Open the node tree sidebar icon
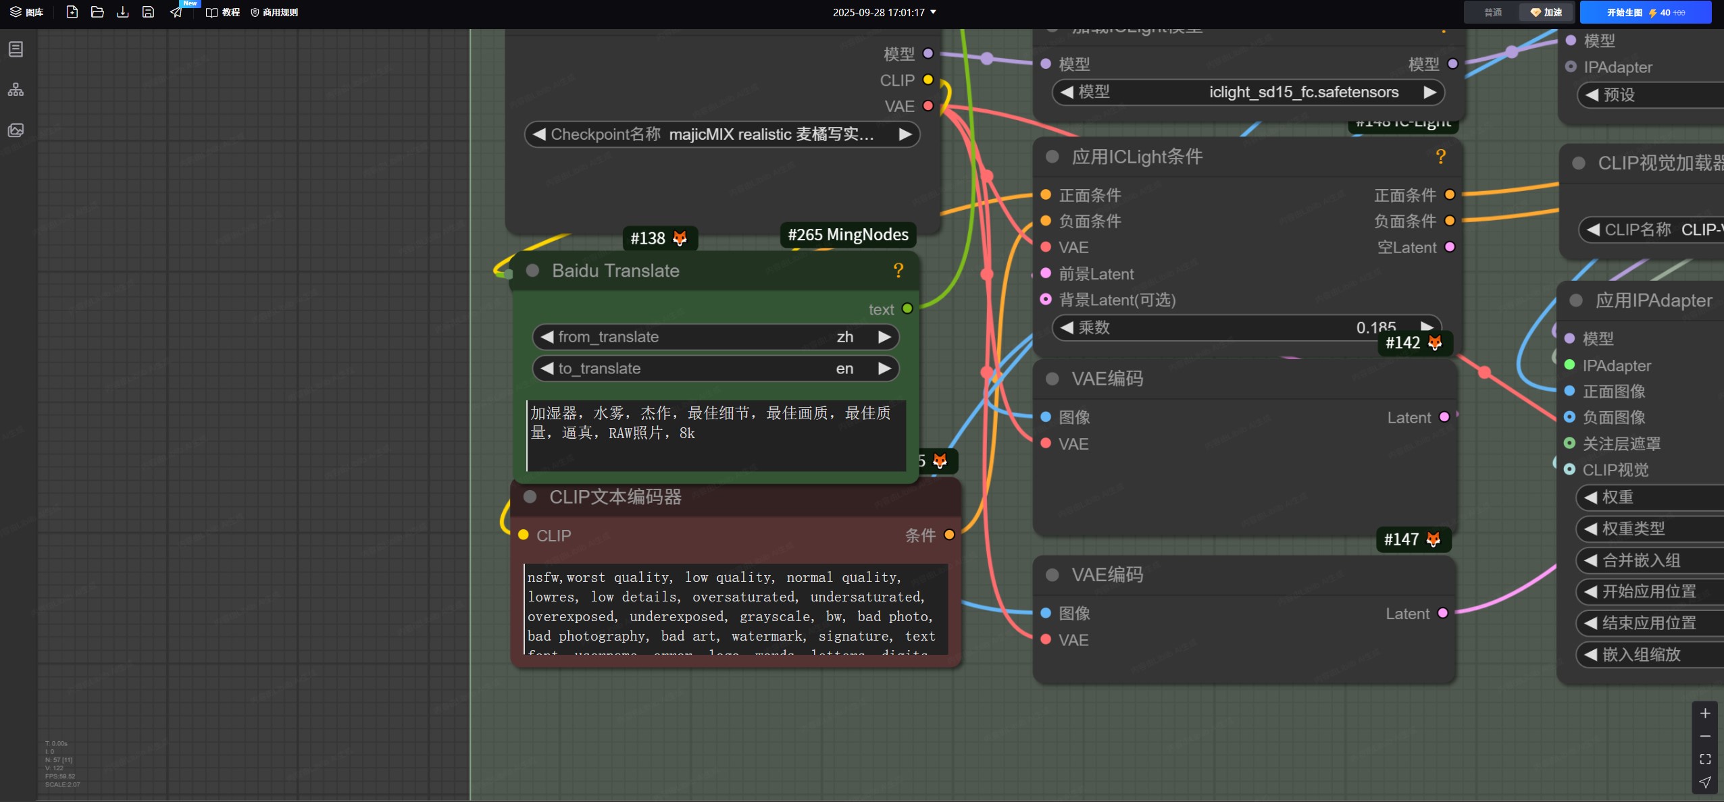The height and width of the screenshot is (802, 1724). (x=16, y=90)
